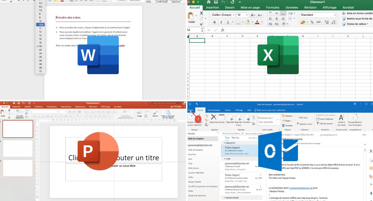Click the A1 name box in Excel
373x201 pixels.
click(195, 30)
